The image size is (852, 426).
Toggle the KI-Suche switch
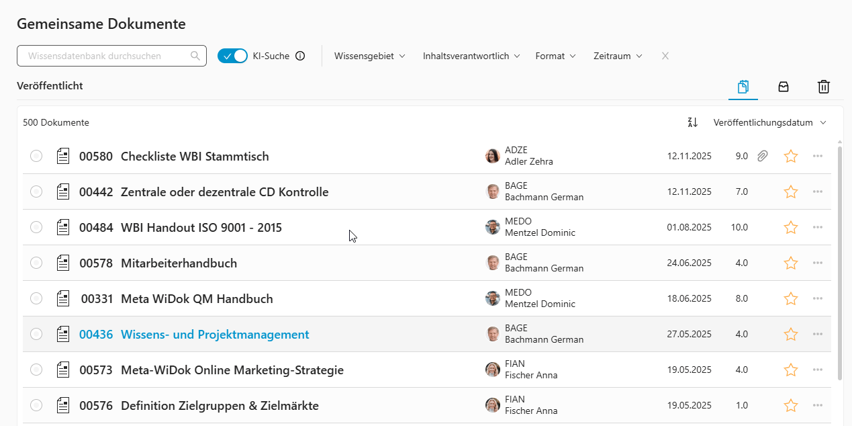(x=232, y=56)
